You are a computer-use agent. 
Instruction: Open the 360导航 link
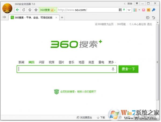pos(121,24)
